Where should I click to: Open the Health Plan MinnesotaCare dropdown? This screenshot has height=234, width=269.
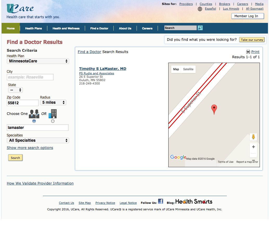[x=38, y=61]
